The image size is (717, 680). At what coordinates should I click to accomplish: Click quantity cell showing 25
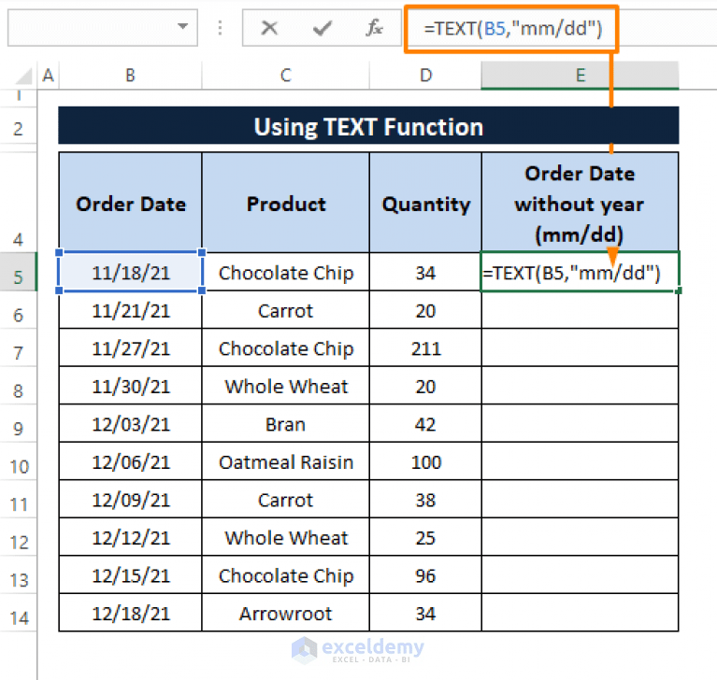[425, 537]
